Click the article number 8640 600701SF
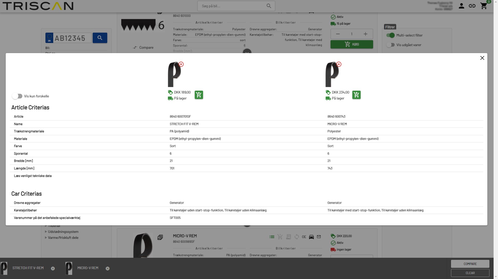Image resolution: width=498 pixels, height=279 pixels. tap(180, 117)
